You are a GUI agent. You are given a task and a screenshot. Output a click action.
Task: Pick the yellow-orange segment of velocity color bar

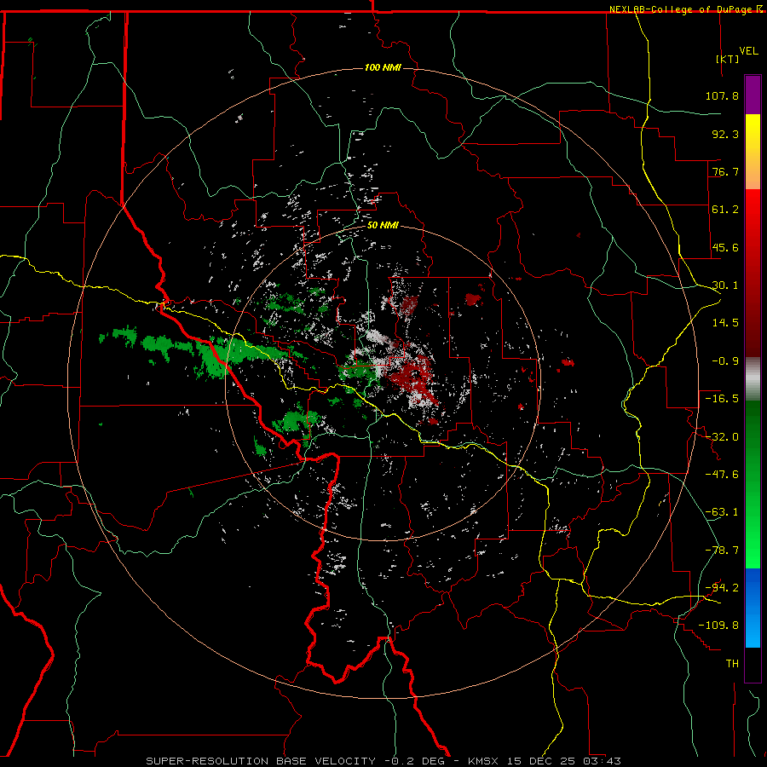(753, 152)
